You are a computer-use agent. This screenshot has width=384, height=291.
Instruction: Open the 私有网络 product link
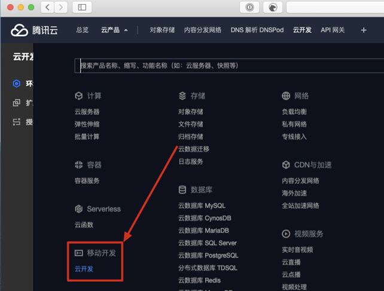click(294, 124)
